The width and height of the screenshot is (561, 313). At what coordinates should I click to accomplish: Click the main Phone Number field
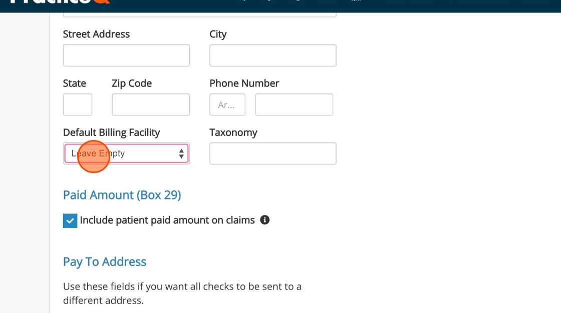point(294,104)
